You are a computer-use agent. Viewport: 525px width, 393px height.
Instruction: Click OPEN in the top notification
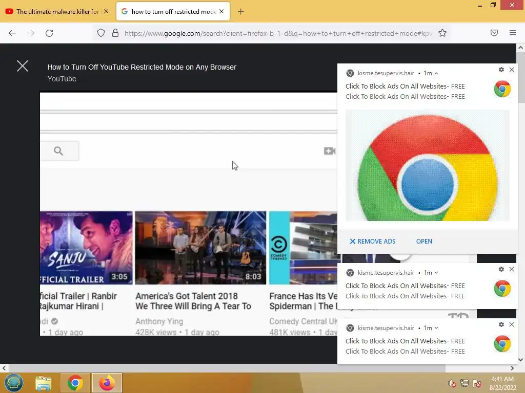tap(424, 242)
